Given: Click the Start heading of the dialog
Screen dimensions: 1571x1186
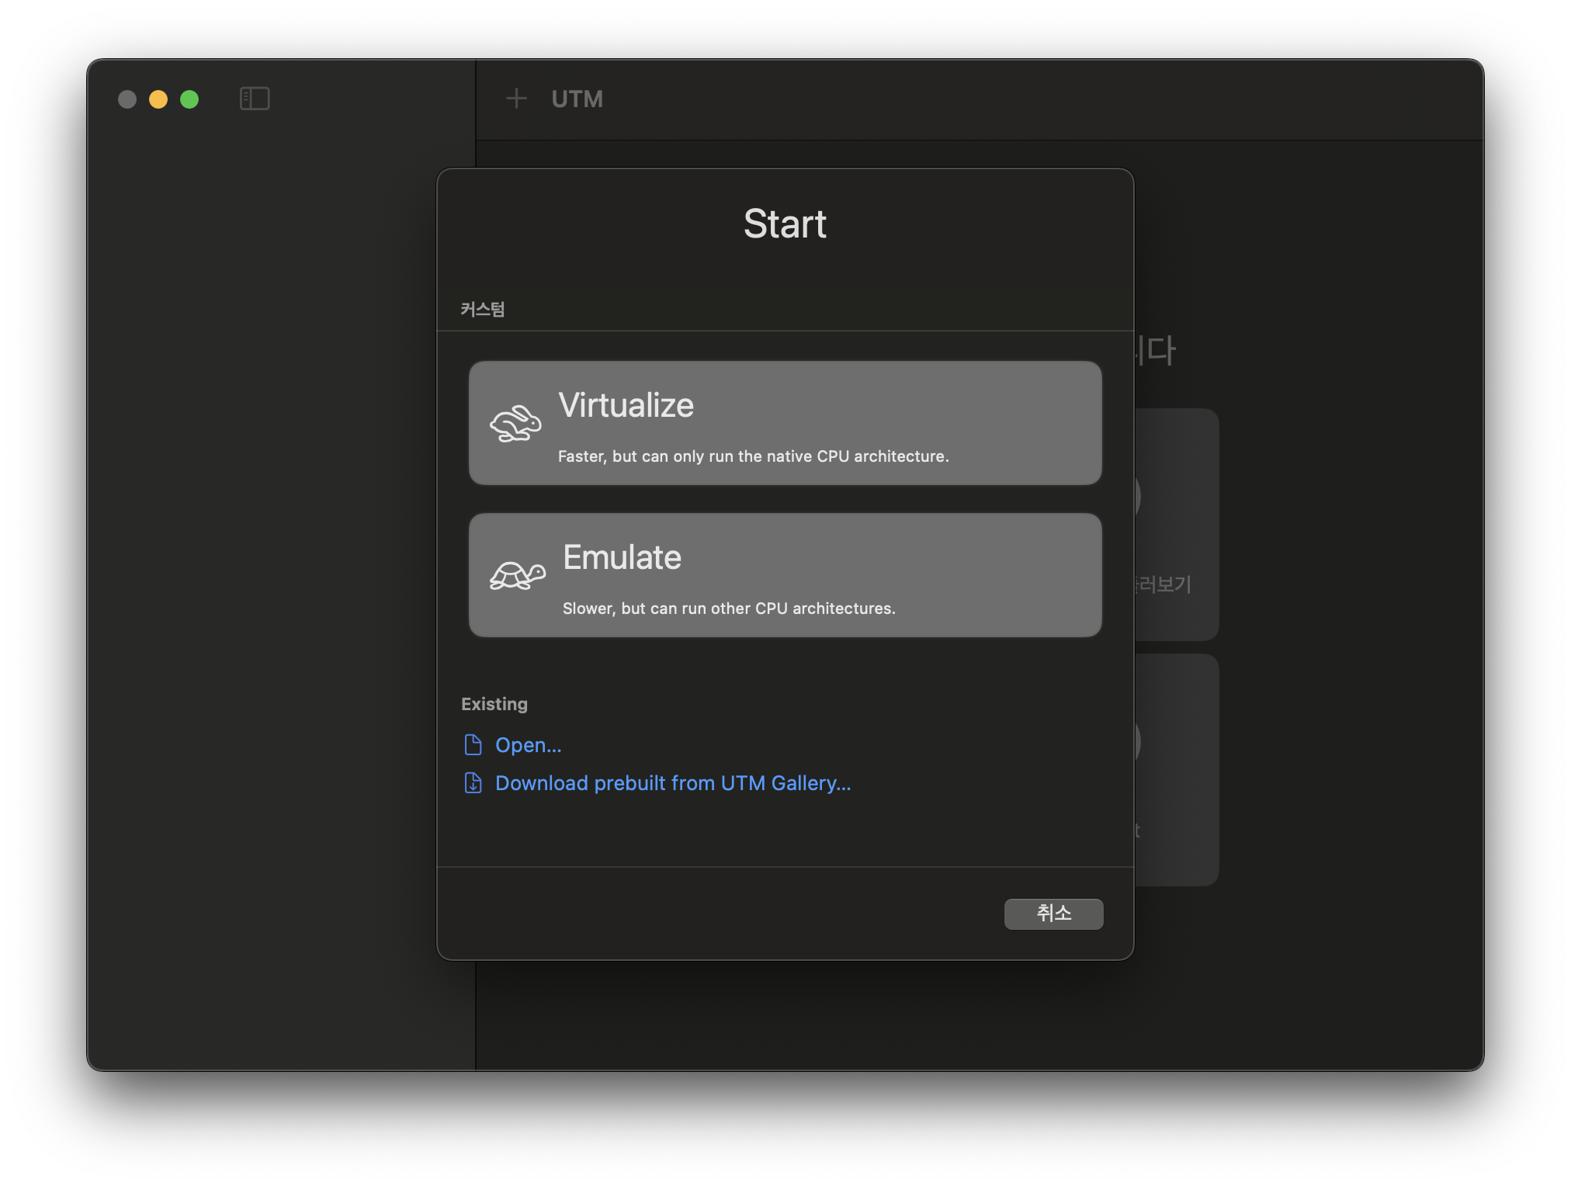Looking at the screenshot, I should tap(785, 224).
